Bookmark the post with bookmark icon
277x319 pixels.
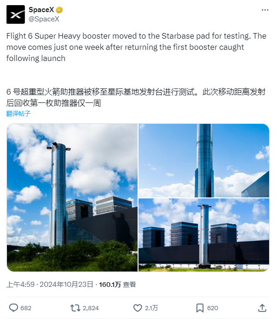[x=200, y=308]
